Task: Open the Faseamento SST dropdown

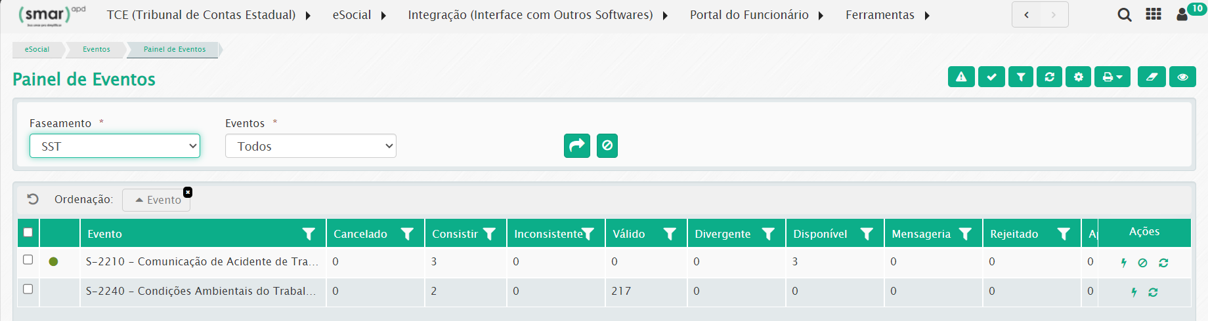Action: pos(115,146)
